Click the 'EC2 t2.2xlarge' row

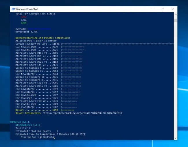point(48,74)
